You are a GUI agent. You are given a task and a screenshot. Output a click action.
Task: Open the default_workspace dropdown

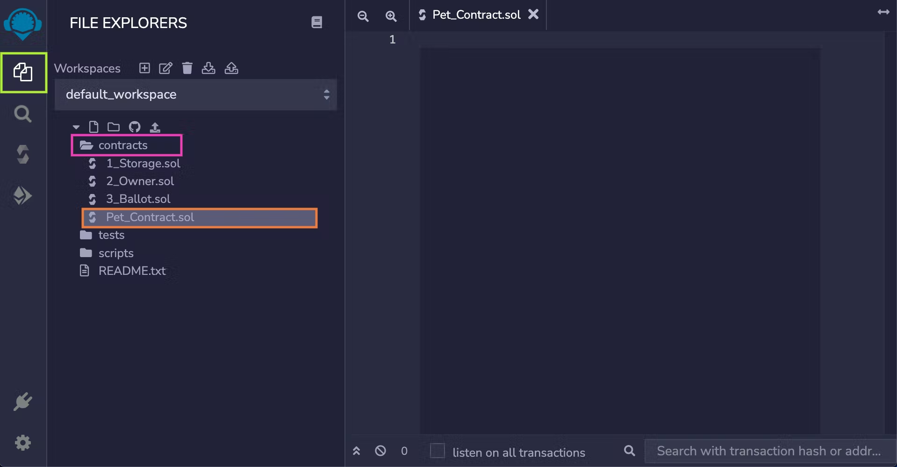(195, 94)
